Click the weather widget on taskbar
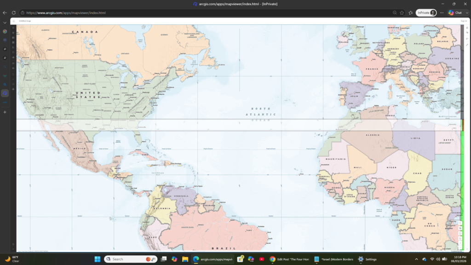This screenshot has width=471, height=265. [12, 259]
